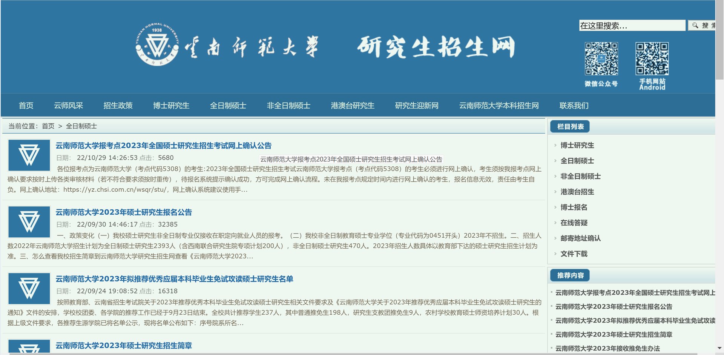Click the search magnifier icon
This screenshot has width=724, height=355.
coord(696,25)
